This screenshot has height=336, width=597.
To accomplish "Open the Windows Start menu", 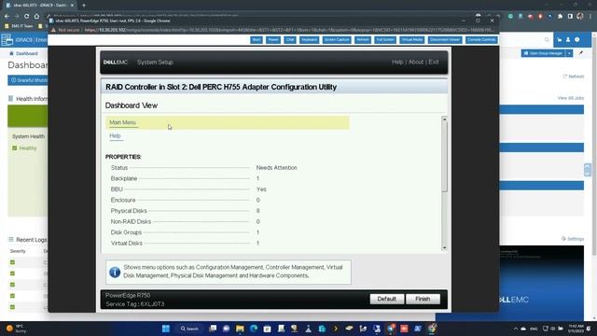I will point(166,329).
